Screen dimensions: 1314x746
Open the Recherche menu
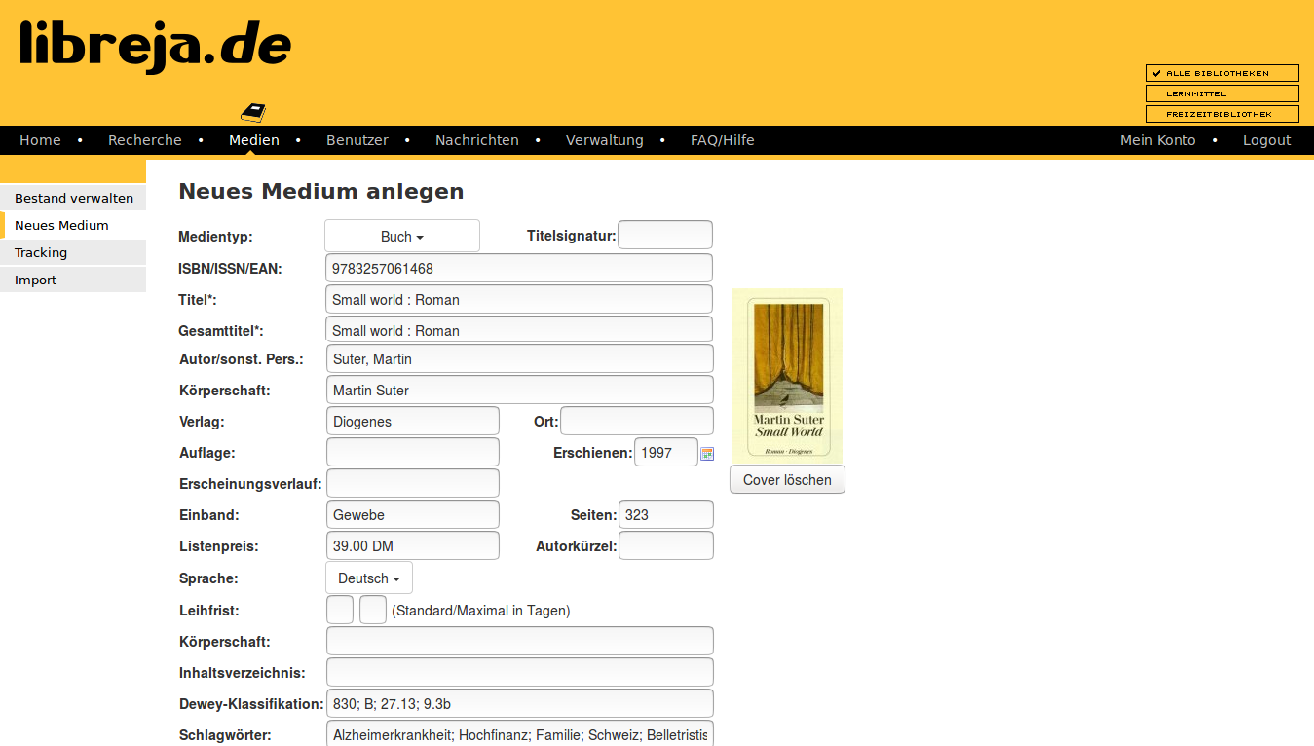click(x=144, y=140)
